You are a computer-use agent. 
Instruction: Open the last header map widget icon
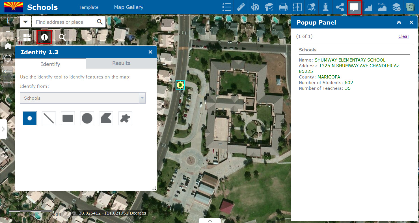(411, 7)
